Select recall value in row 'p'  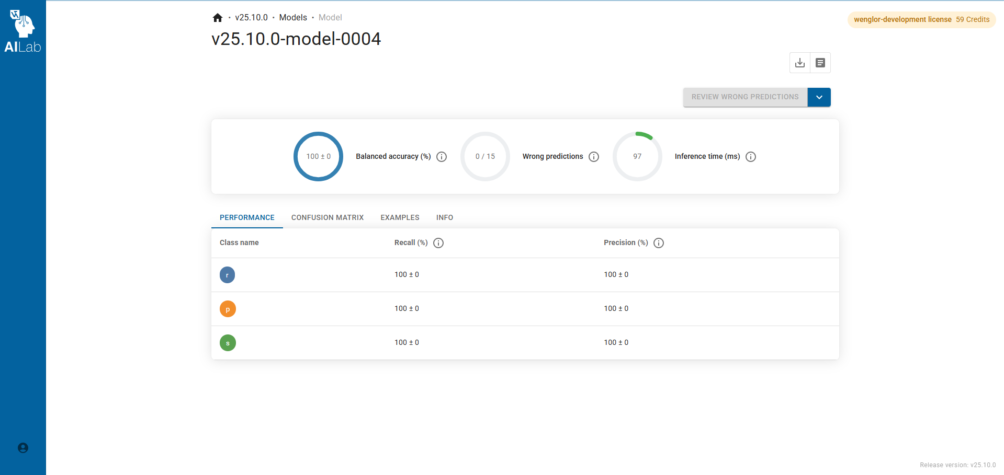point(407,309)
